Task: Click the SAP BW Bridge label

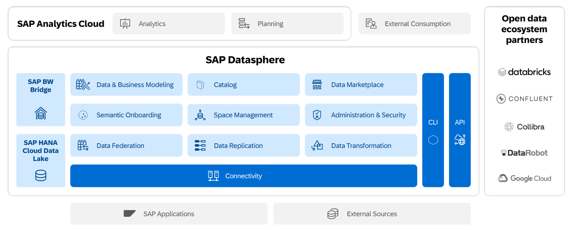Action: coord(41,86)
